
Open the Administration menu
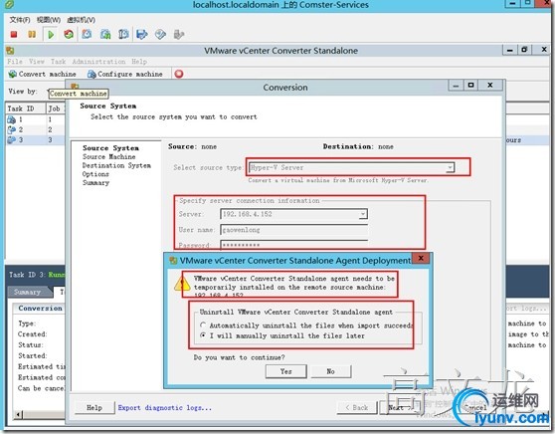pyautogui.click(x=98, y=62)
